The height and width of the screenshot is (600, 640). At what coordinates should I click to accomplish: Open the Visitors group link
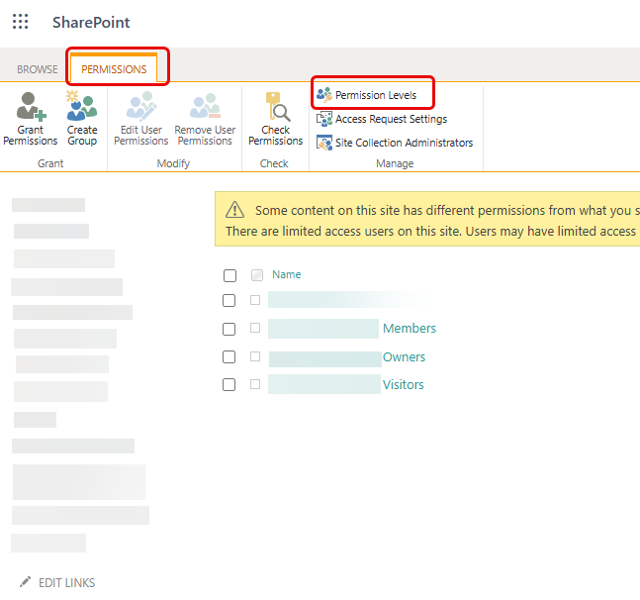coord(404,385)
